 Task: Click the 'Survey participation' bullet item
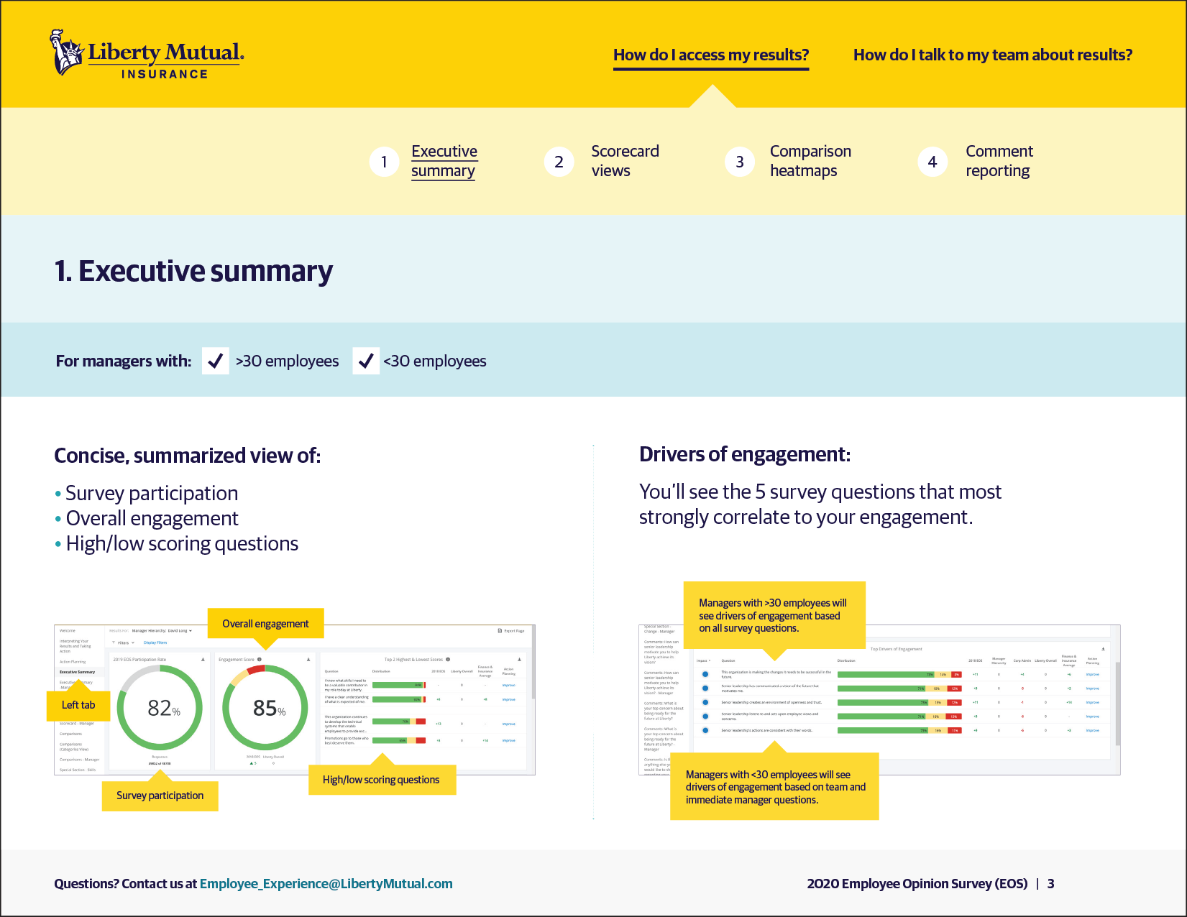pos(147,493)
